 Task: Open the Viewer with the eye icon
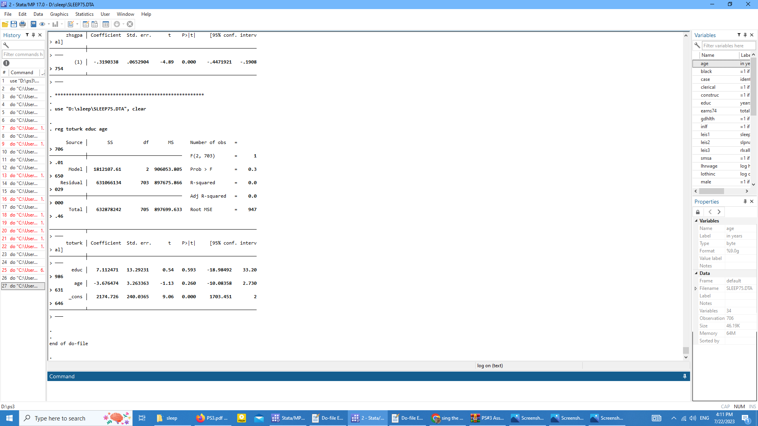(42, 24)
